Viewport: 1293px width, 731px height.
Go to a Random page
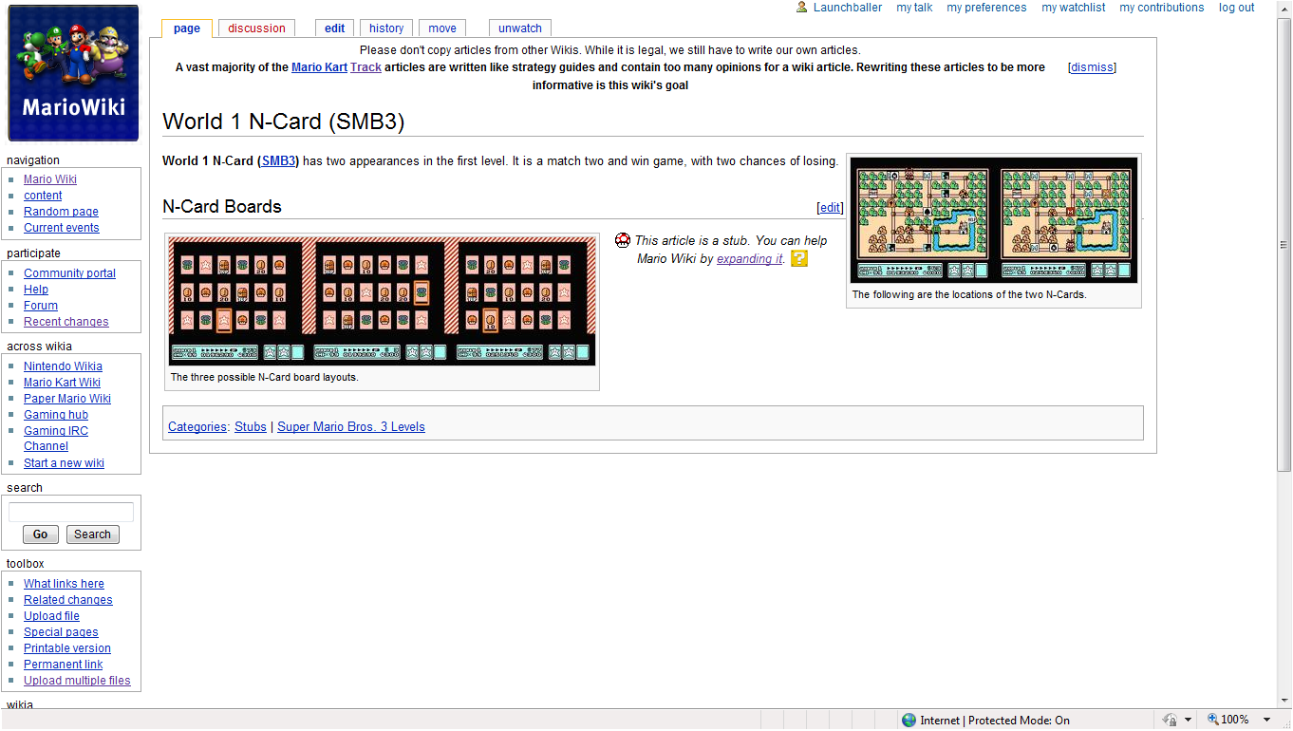[x=61, y=212]
